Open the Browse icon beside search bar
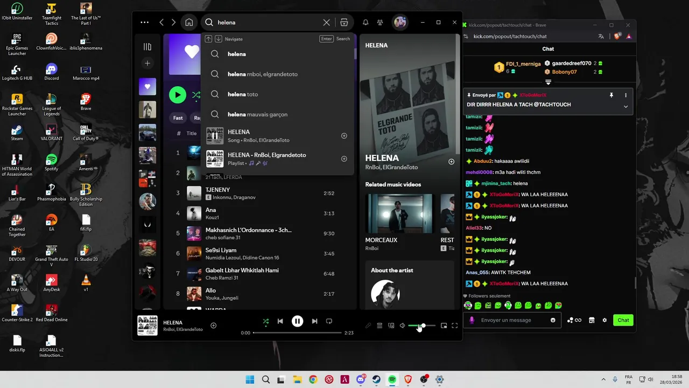The width and height of the screenshot is (689, 388). click(x=344, y=23)
